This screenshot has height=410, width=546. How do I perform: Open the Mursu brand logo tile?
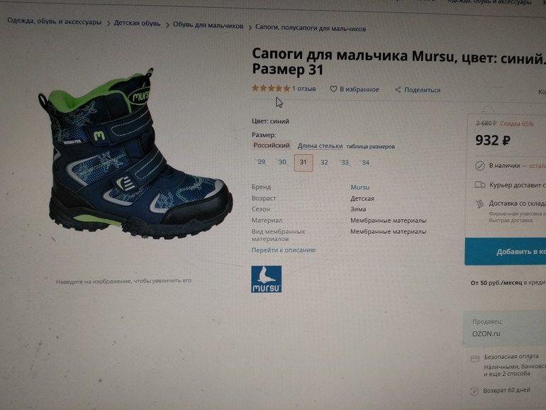tap(267, 279)
